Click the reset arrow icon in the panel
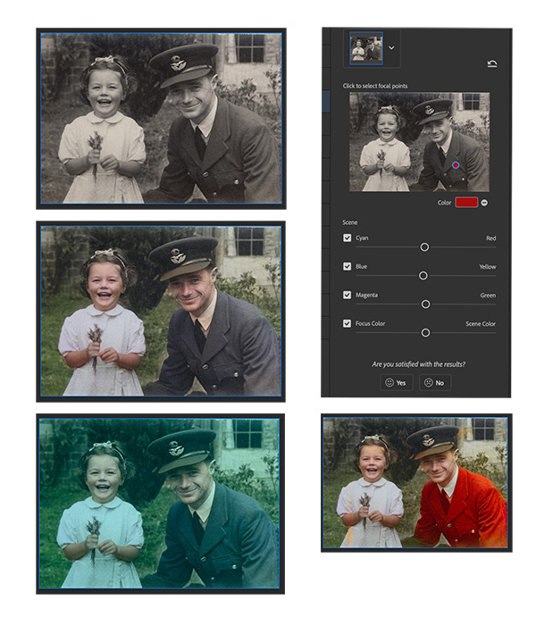Screen dimensions: 536x617 pos(492,63)
